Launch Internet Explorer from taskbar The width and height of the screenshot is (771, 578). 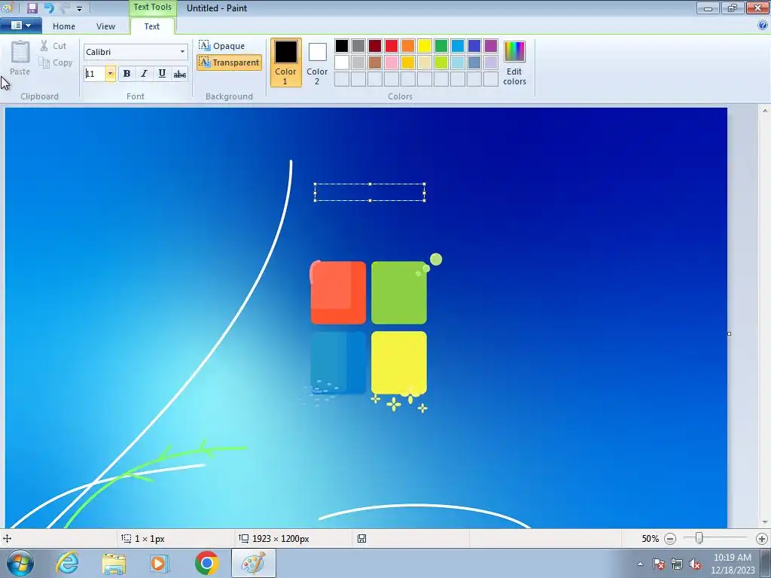coord(67,563)
